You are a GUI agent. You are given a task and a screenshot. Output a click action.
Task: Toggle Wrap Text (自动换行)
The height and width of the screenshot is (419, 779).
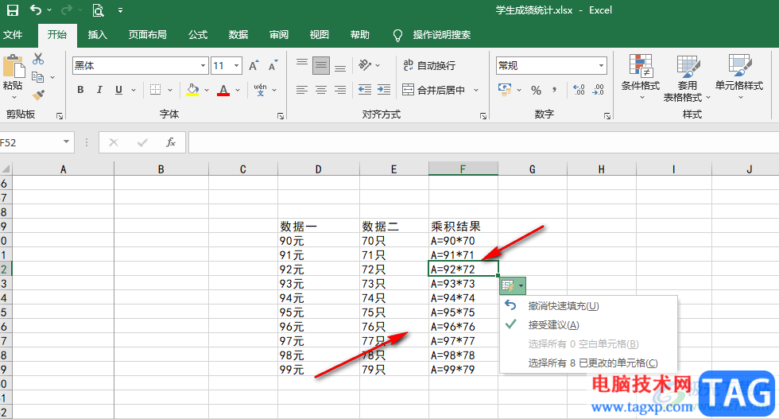click(x=429, y=65)
